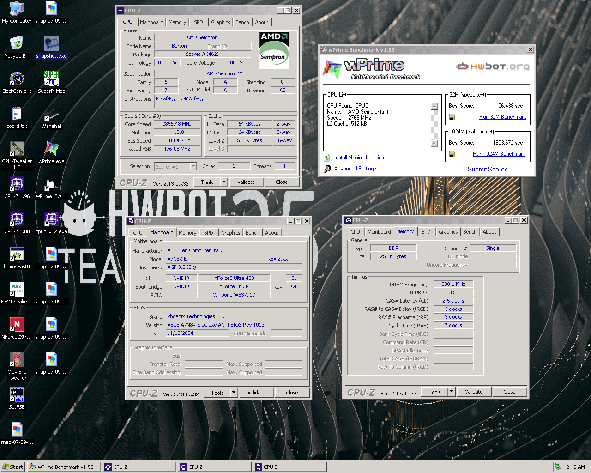591x473 pixels.
Task: Open CPU-Z 2.08 shortcut
Action: 17,223
